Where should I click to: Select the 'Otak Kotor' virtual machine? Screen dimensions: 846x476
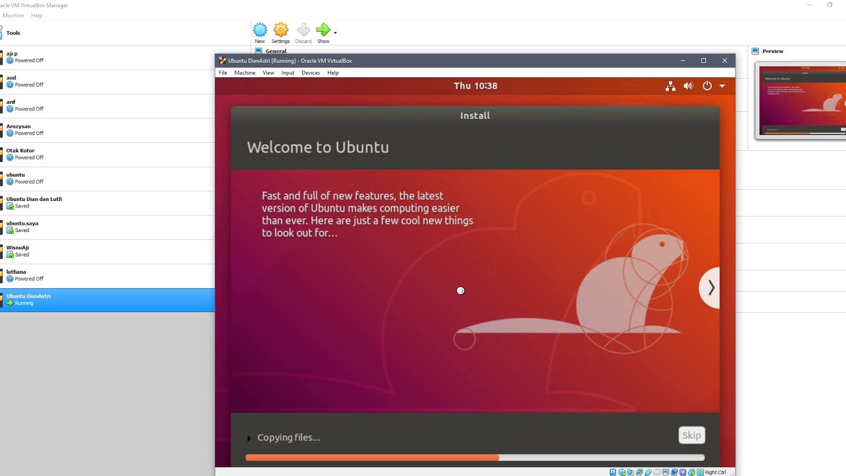tap(107, 154)
